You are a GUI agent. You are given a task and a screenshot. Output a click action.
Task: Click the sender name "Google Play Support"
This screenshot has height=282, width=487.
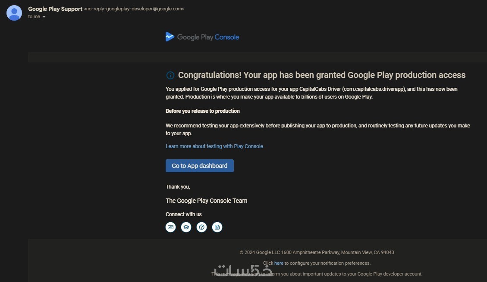pyautogui.click(x=55, y=9)
